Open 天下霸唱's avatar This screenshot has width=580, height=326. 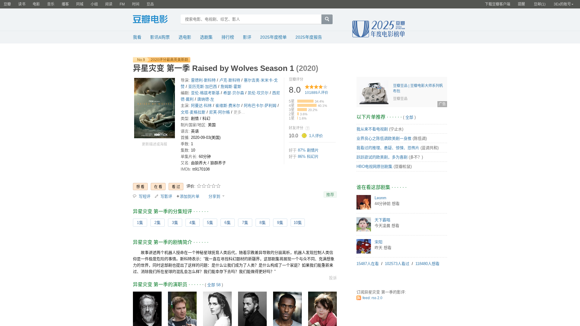click(364, 224)
